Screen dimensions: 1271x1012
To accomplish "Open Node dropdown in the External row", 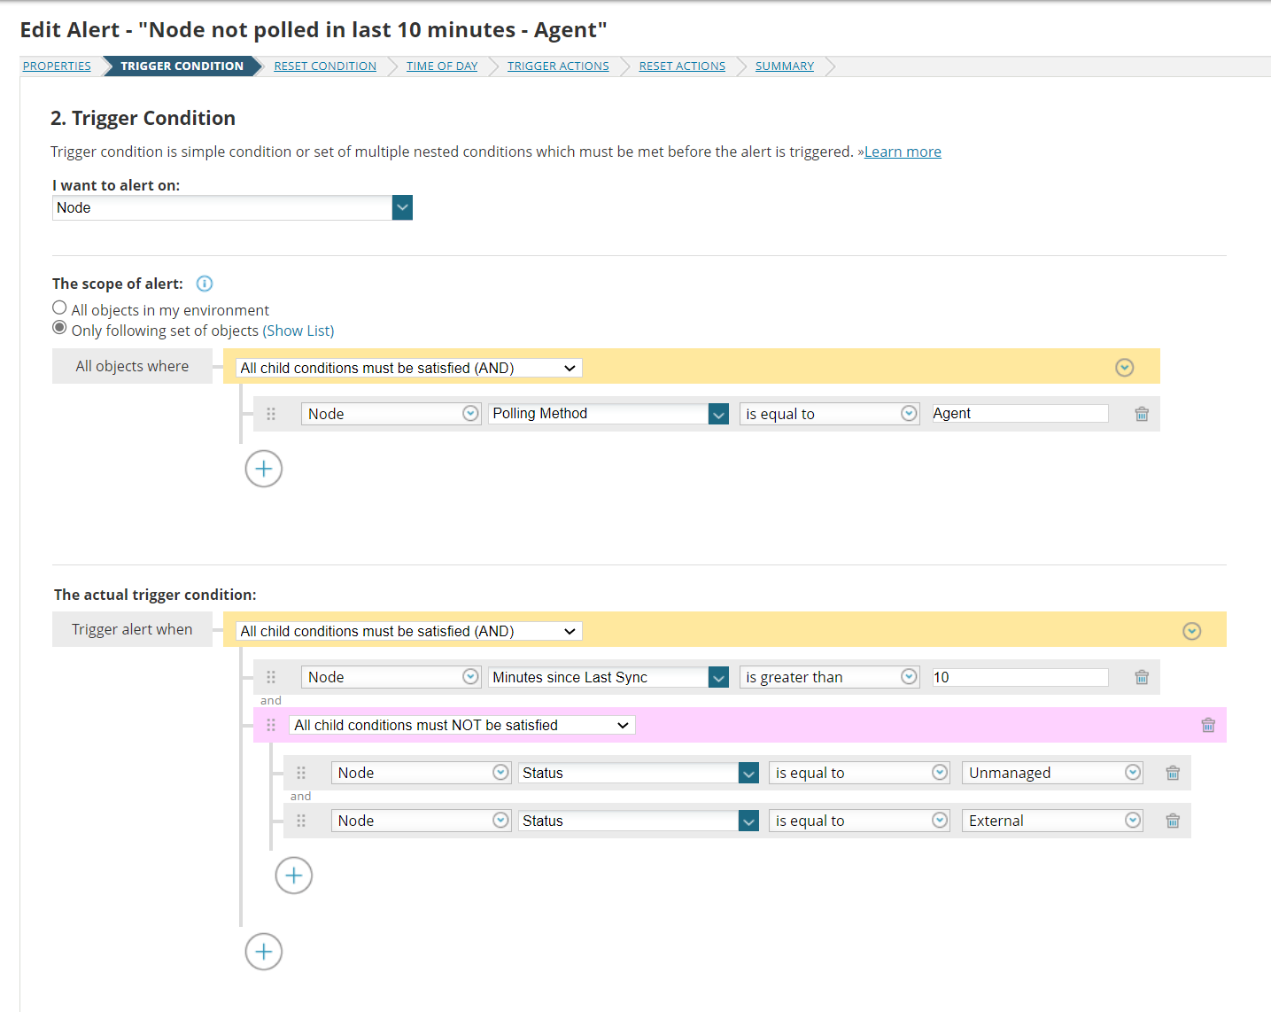I will pyautogui.click(x=422, y=821).
